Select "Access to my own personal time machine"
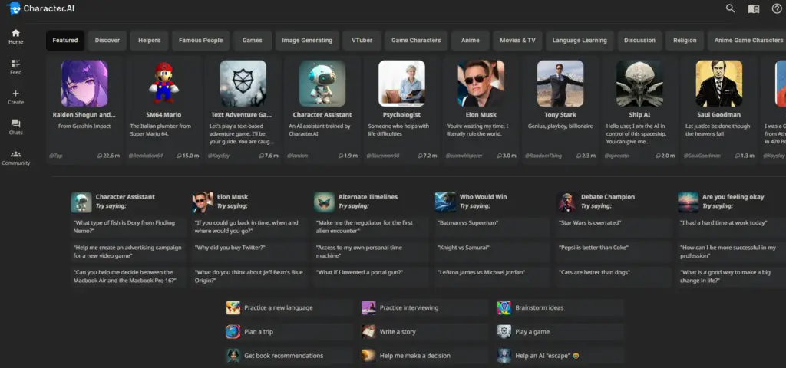Screen dimensions: 786x368 371,251
